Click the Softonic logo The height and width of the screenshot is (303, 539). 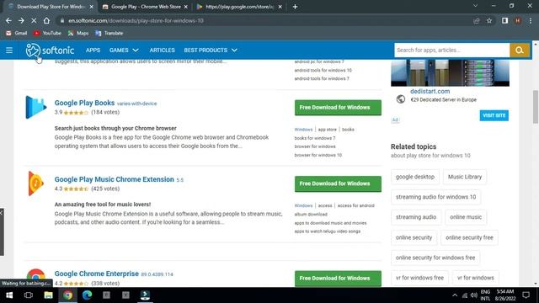coord(50,50)
